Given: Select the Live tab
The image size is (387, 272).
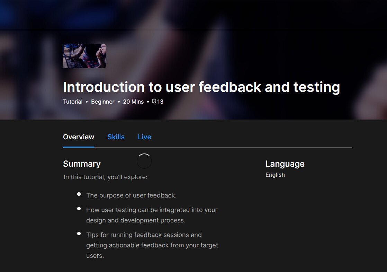Looking at the screenshot, I should point(144,137).
